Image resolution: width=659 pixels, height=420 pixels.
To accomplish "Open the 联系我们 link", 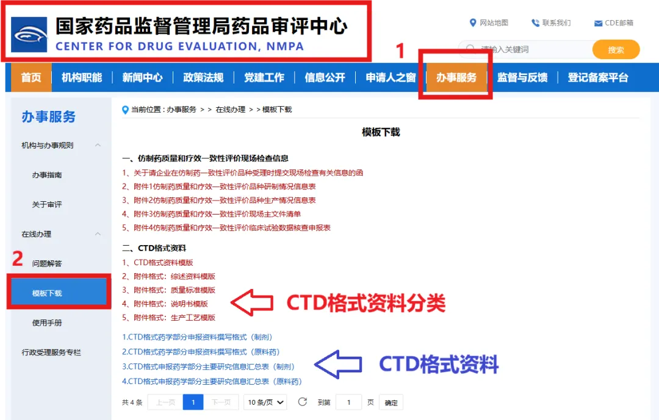I will pos(556,23).
